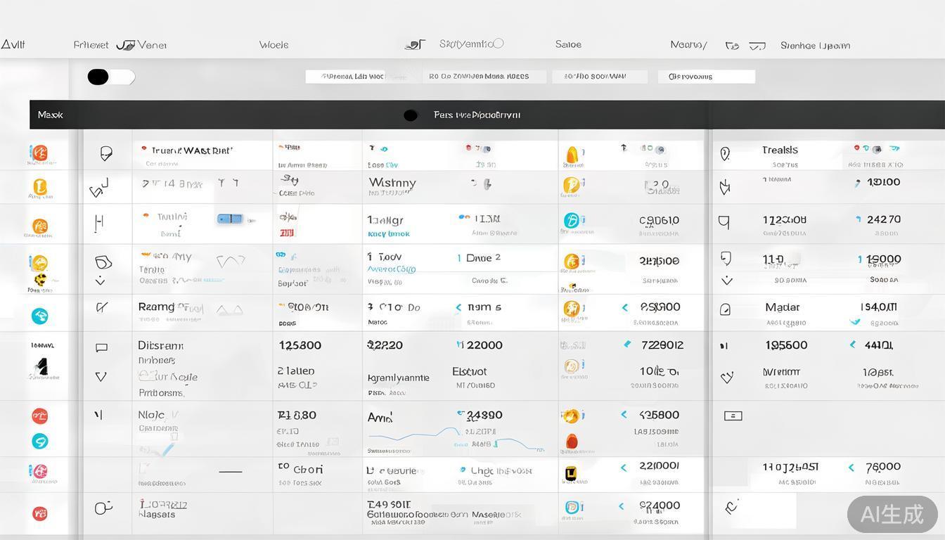Screen dimensions: 945x540
Task: Switch to the Saloe tab
Action: tap(568, 44)
